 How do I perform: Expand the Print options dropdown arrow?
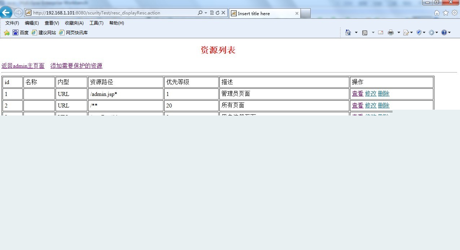click(x=398, y=32)
